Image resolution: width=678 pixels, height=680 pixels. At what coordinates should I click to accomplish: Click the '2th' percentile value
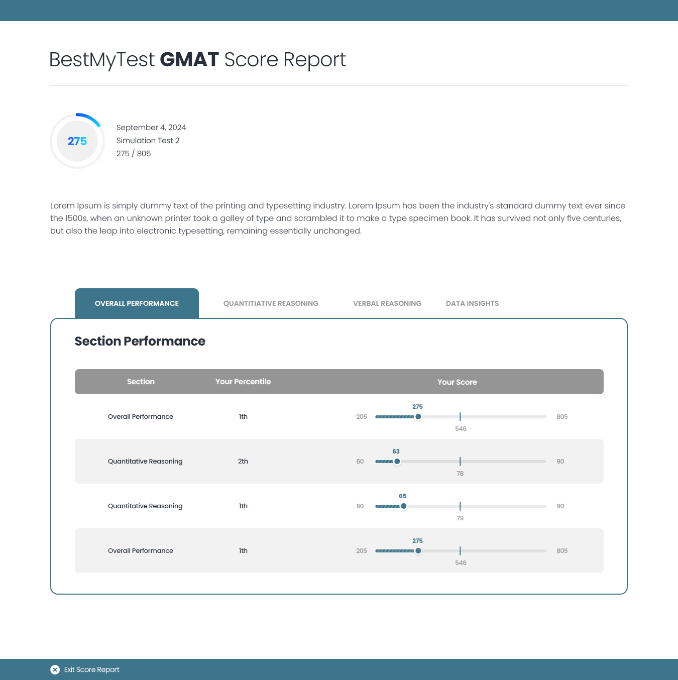pos(243,462)
